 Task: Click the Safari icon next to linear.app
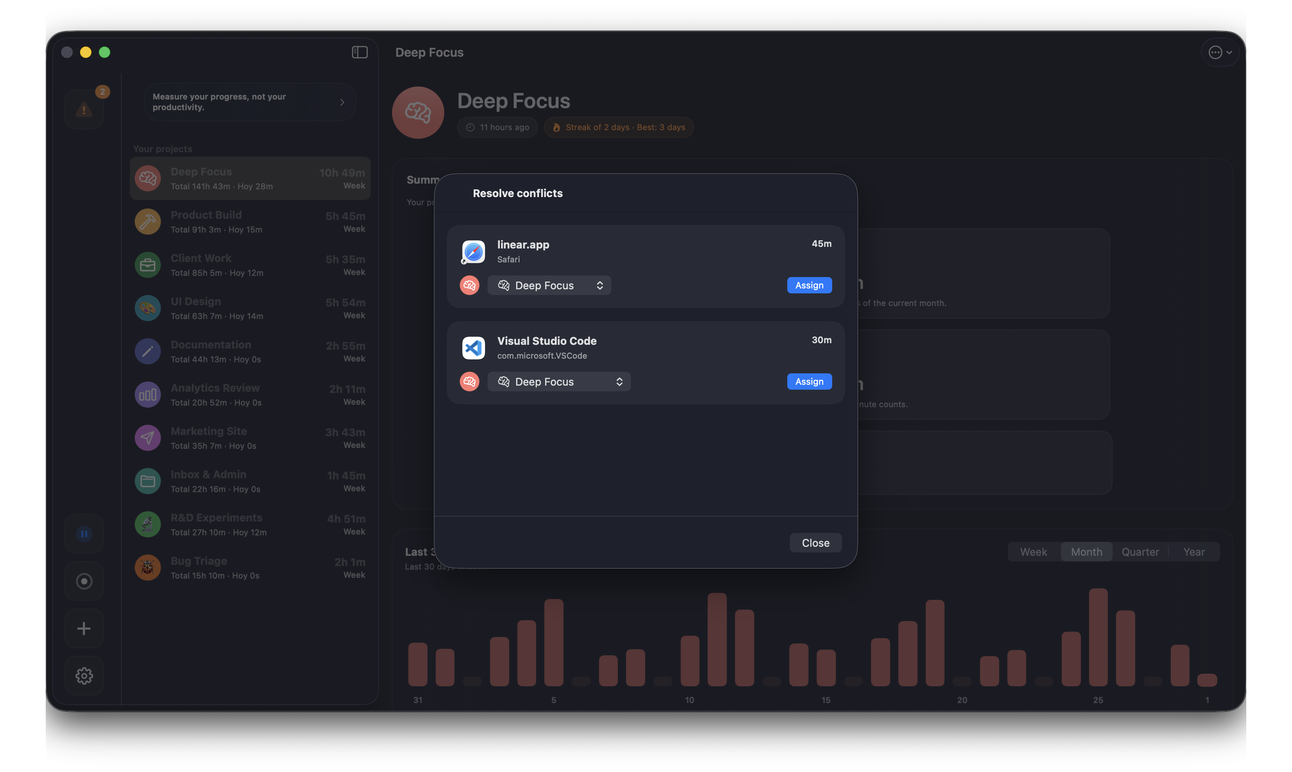[472, 252]
